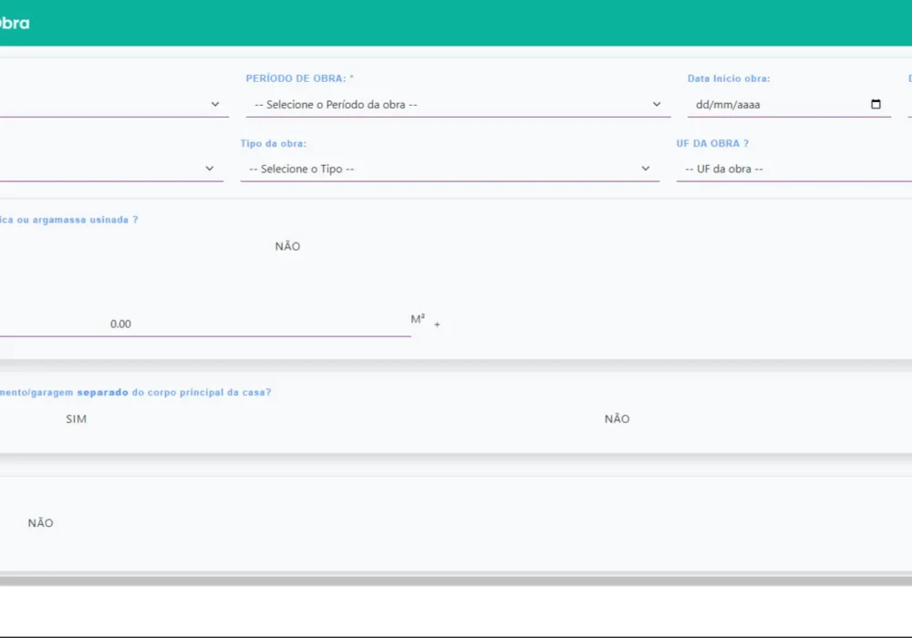Open the calendar picker for Data Início obra
Image resolution: width=912 pixels, height=638 pixels.
[x=876, y=105]
